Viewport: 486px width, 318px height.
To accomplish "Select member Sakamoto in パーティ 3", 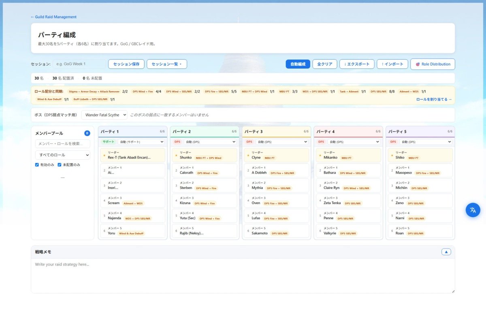I will [x=277, y=231].
